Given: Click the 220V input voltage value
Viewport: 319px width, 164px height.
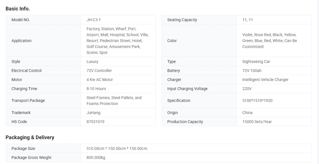Looking at the screenshot, I should point(247,89).
